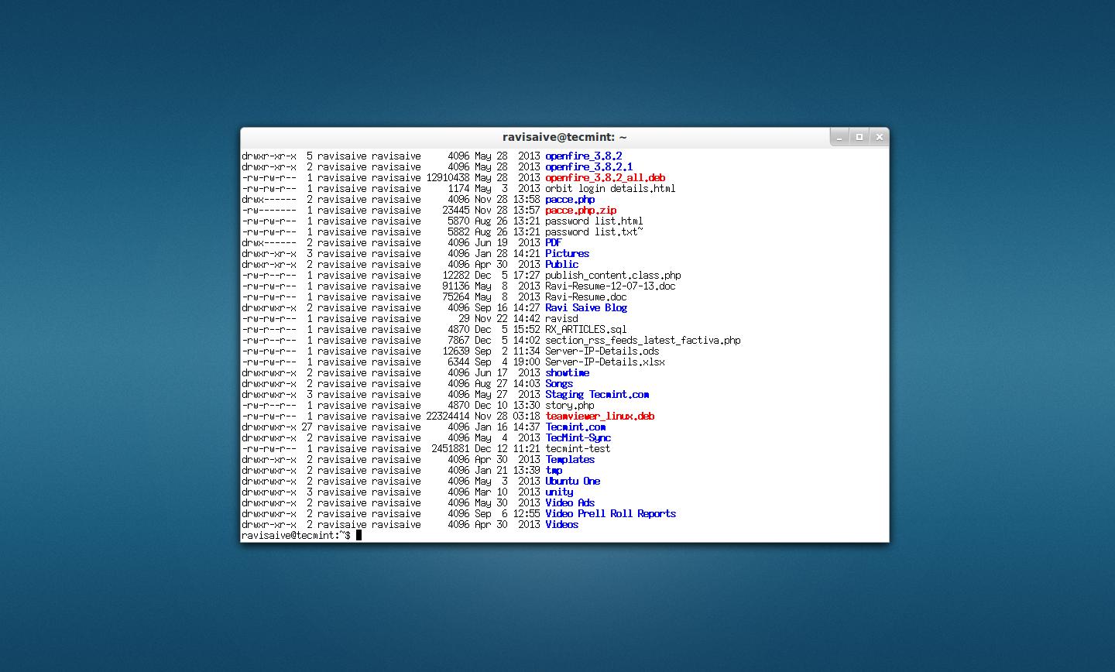Select the Templates folder entry

(x=570, y=459)
